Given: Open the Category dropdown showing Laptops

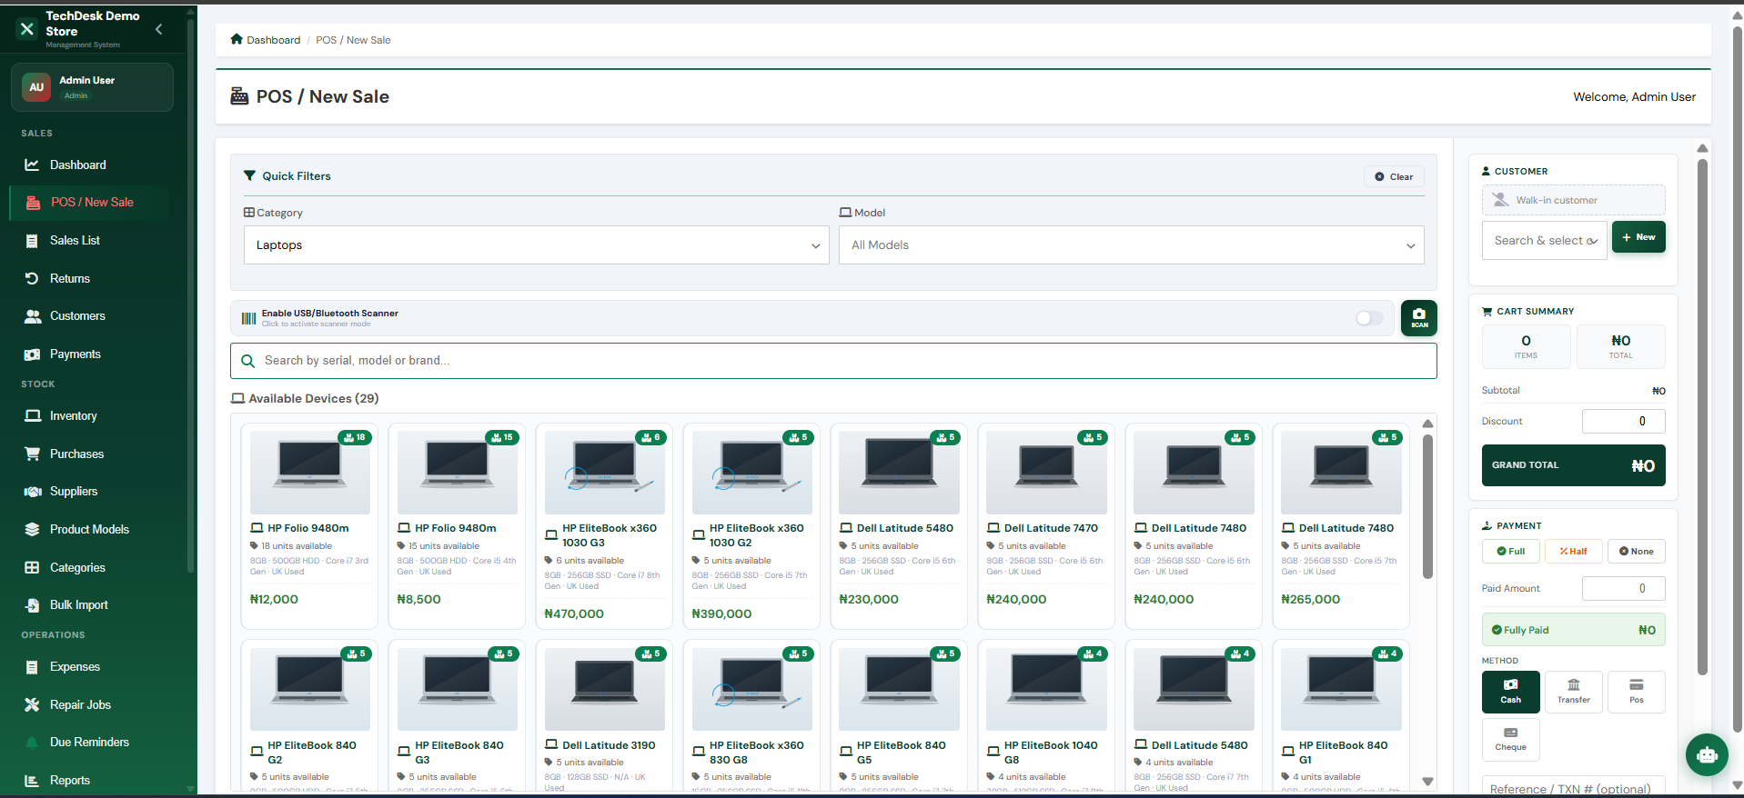Looking at the screenshot, I should (537, 245).
